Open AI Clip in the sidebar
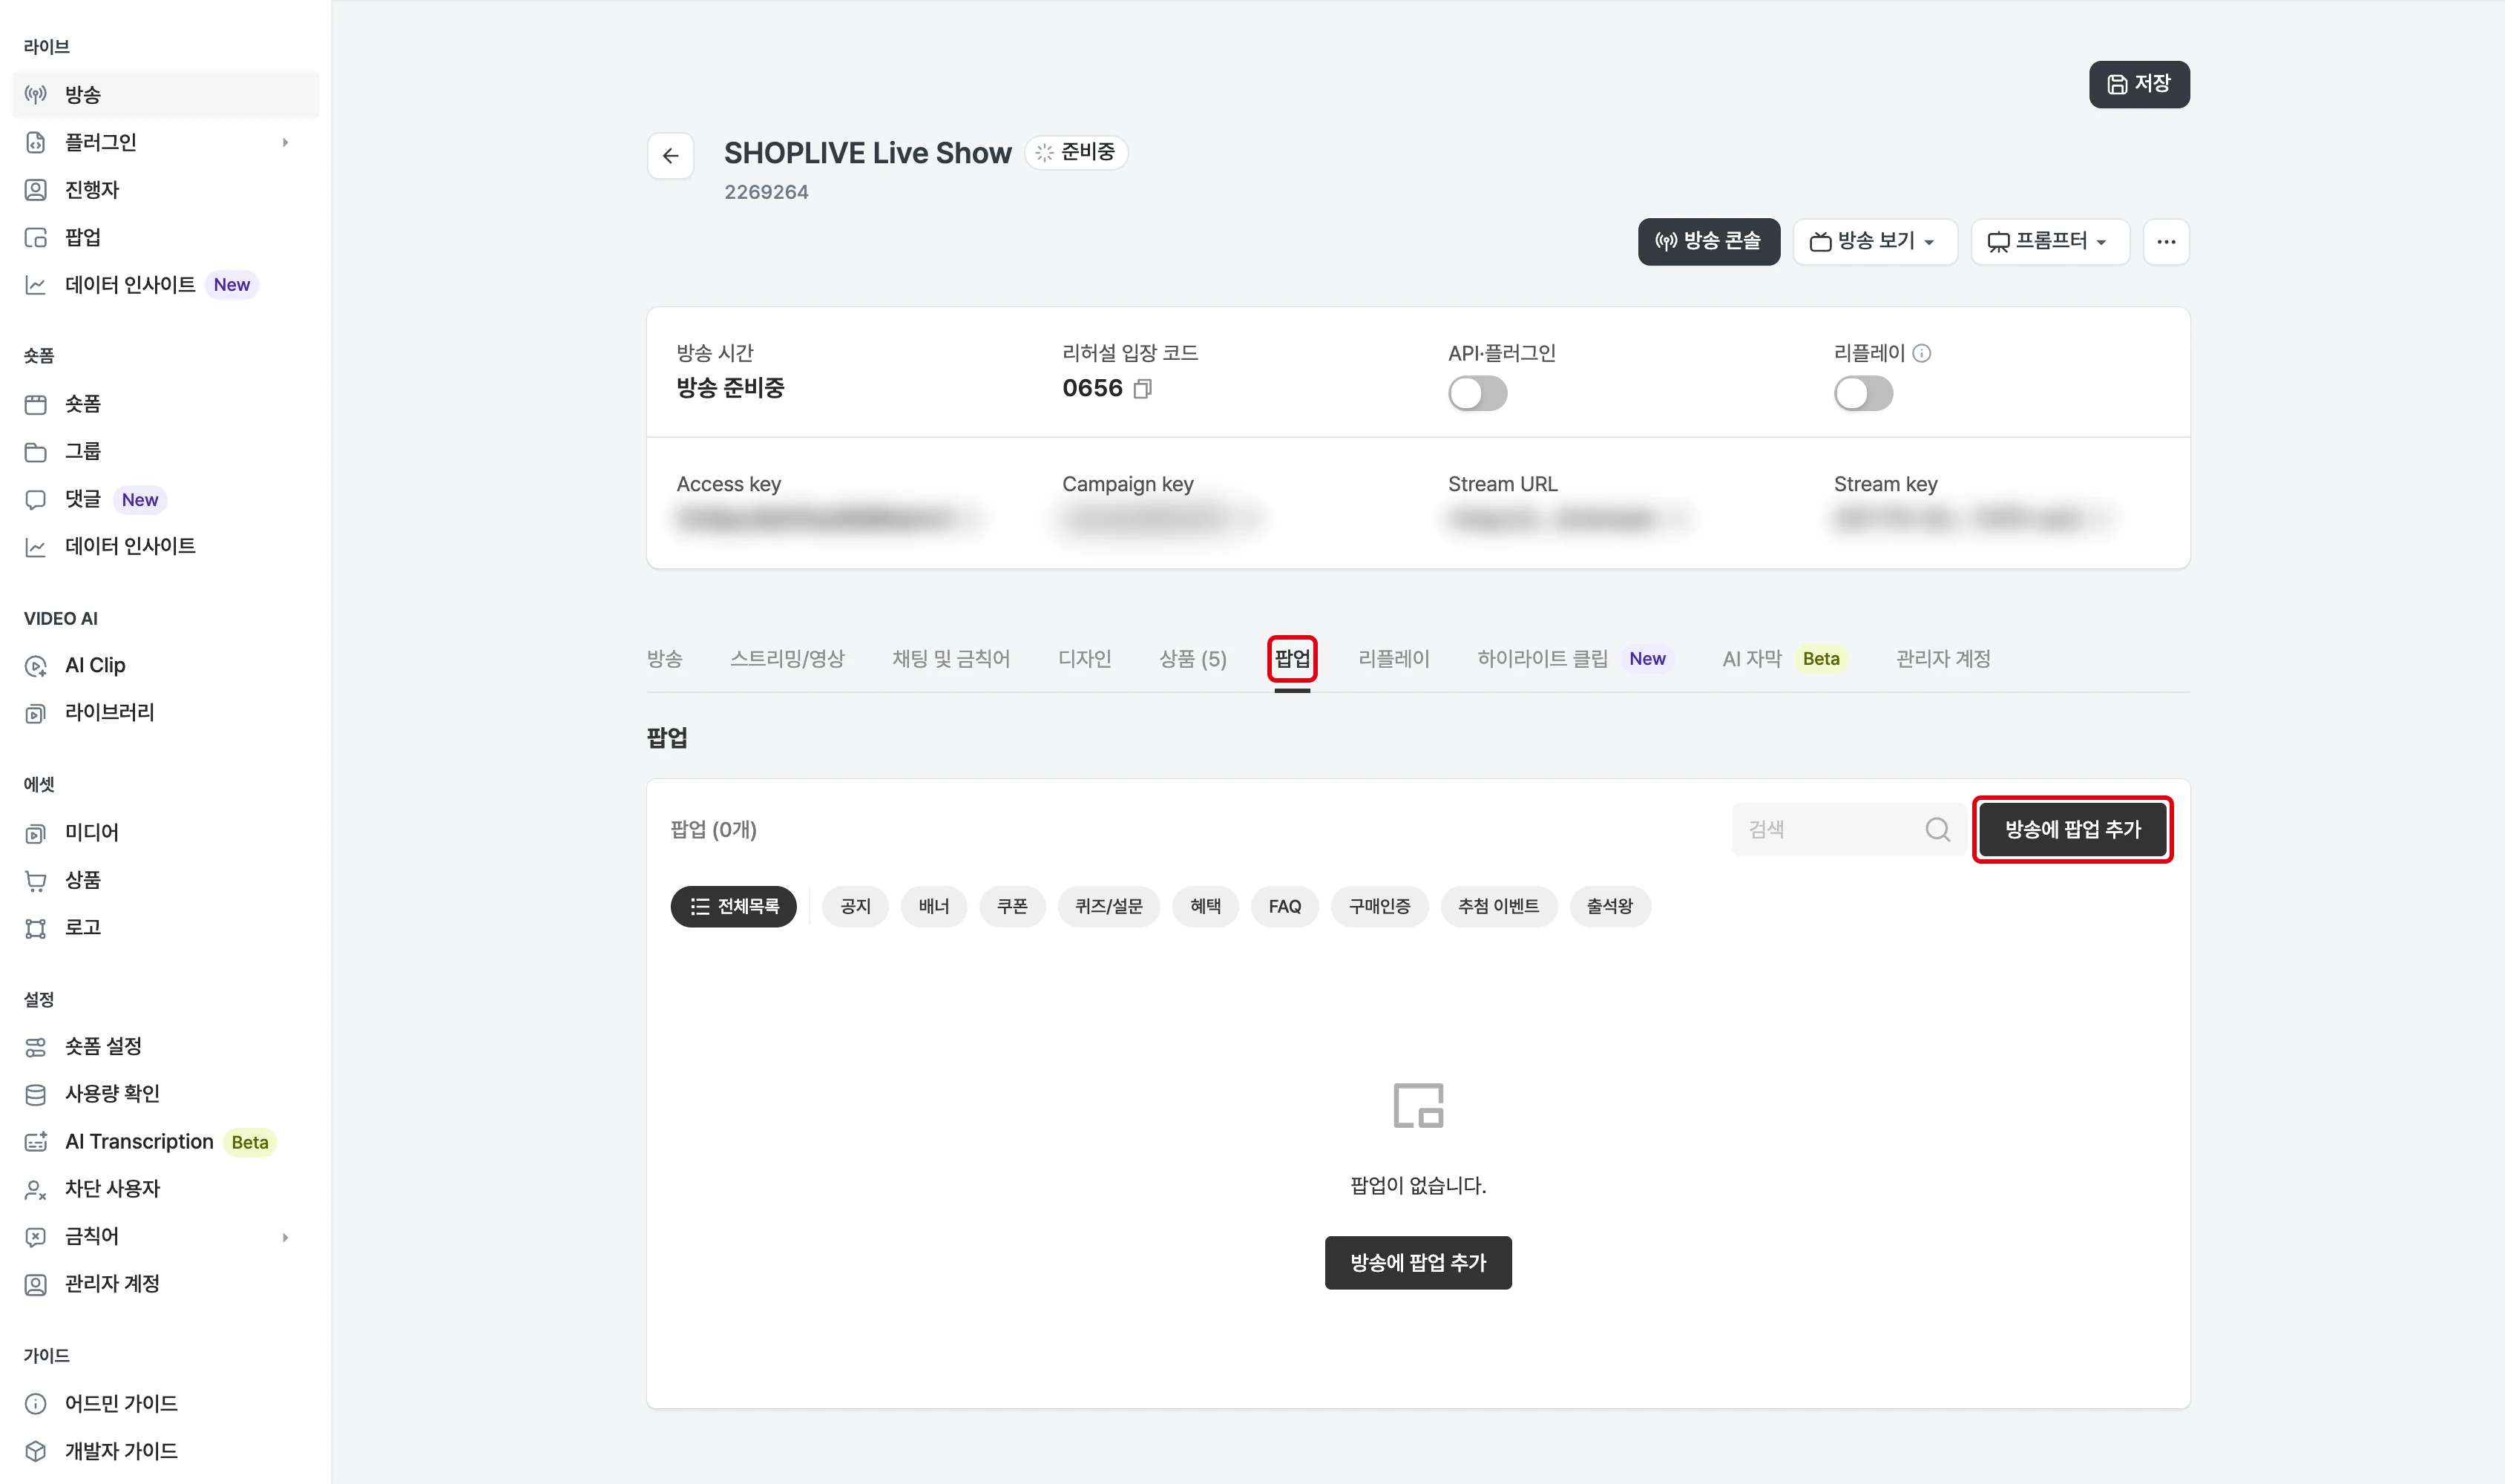This screenshot has height=1484, width=2505. click(x=165, y=665)
